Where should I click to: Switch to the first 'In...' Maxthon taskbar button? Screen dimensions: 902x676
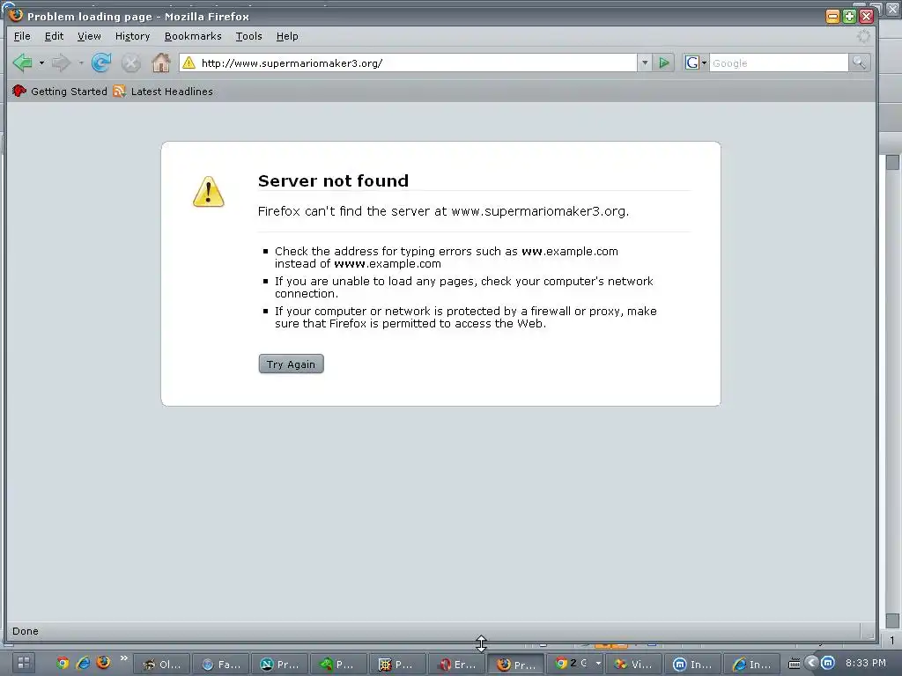692,664
